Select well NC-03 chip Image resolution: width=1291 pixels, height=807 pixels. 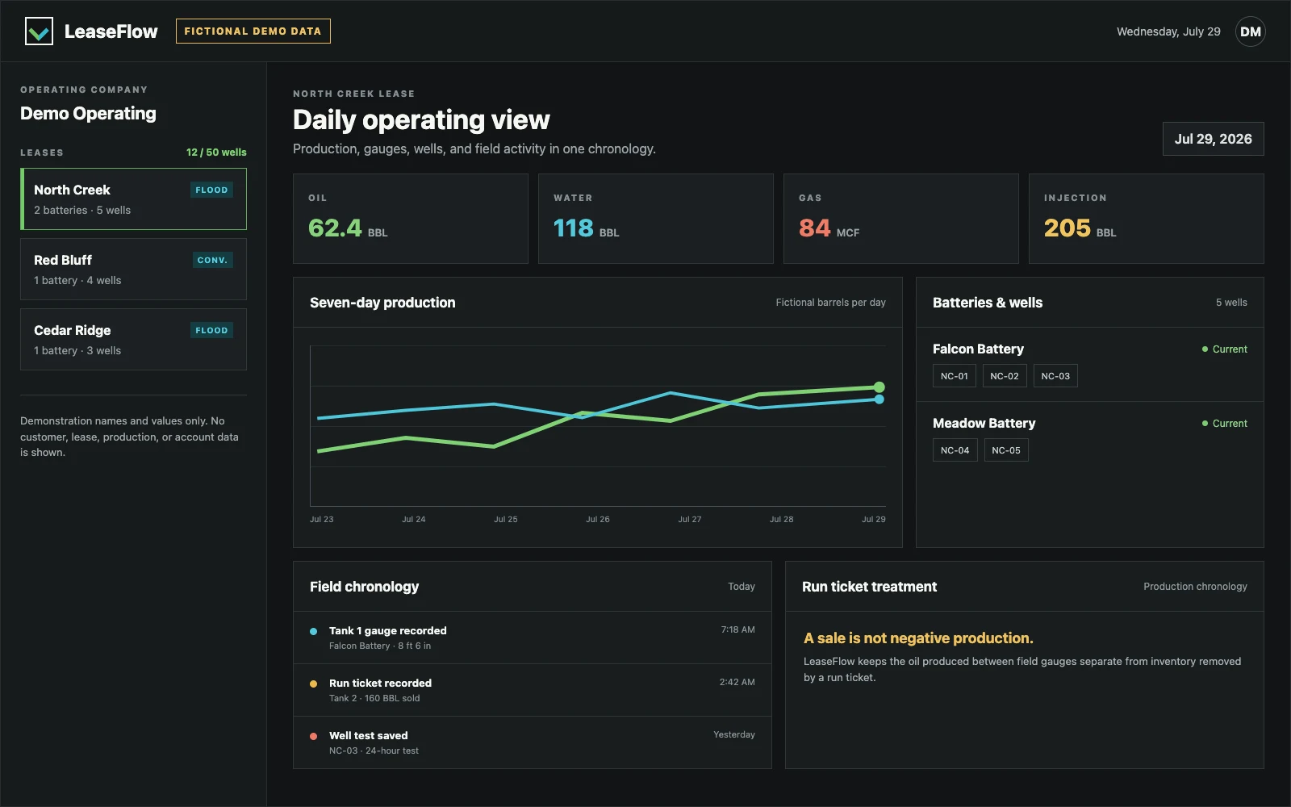1055,376
